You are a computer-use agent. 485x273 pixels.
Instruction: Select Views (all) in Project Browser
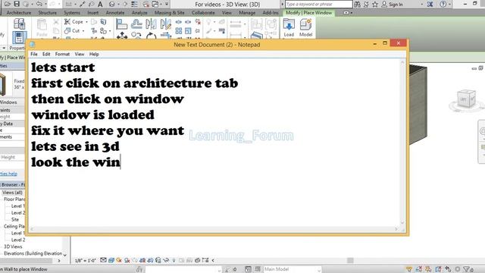click(x=12, y=193)
